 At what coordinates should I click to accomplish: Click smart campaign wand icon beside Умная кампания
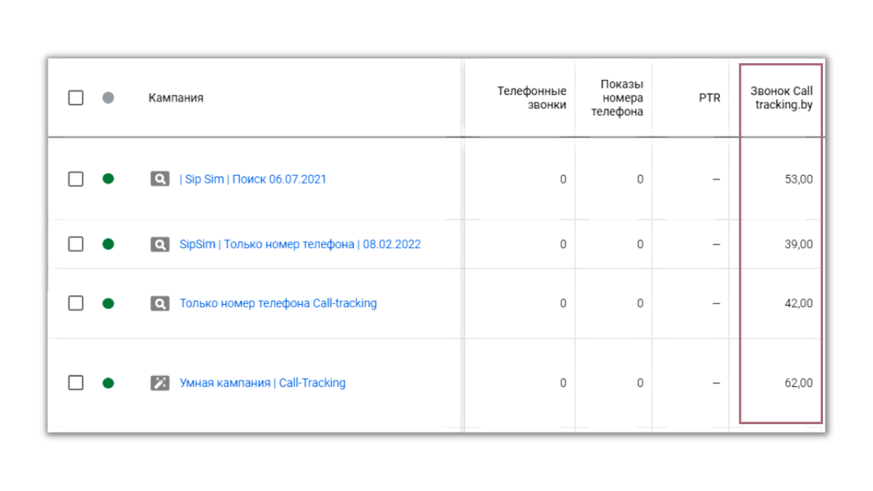[160, 383]
